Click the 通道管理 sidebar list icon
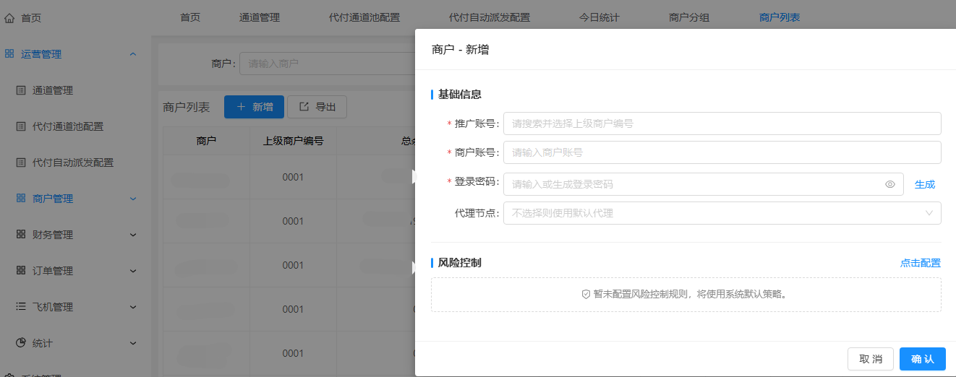The height and width of the screenshot is (377, 956). click(21, 90)
